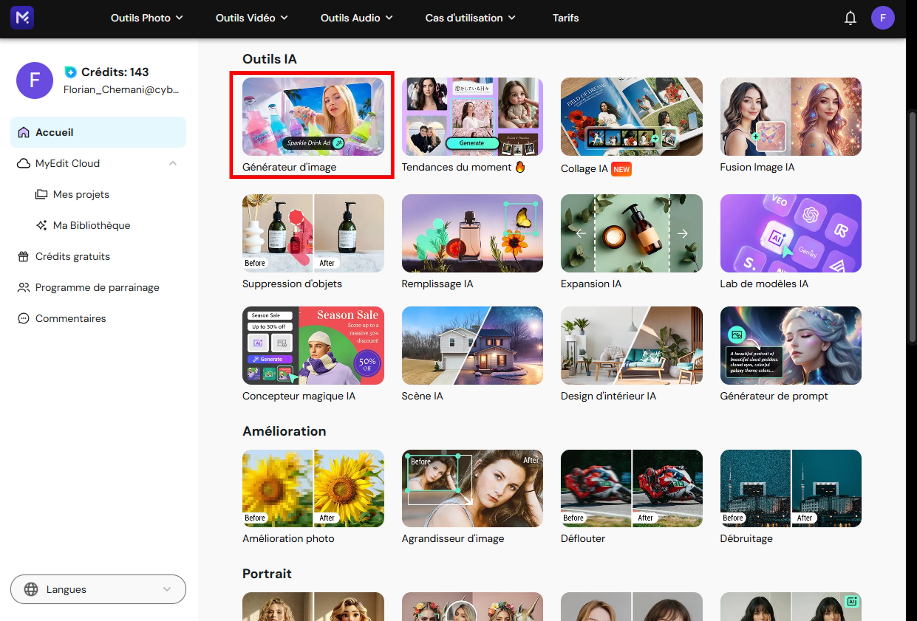The width and height of the screenshot is (917, 621).
Task: Click the Collage IA label
Action: (x=584, y=169)
